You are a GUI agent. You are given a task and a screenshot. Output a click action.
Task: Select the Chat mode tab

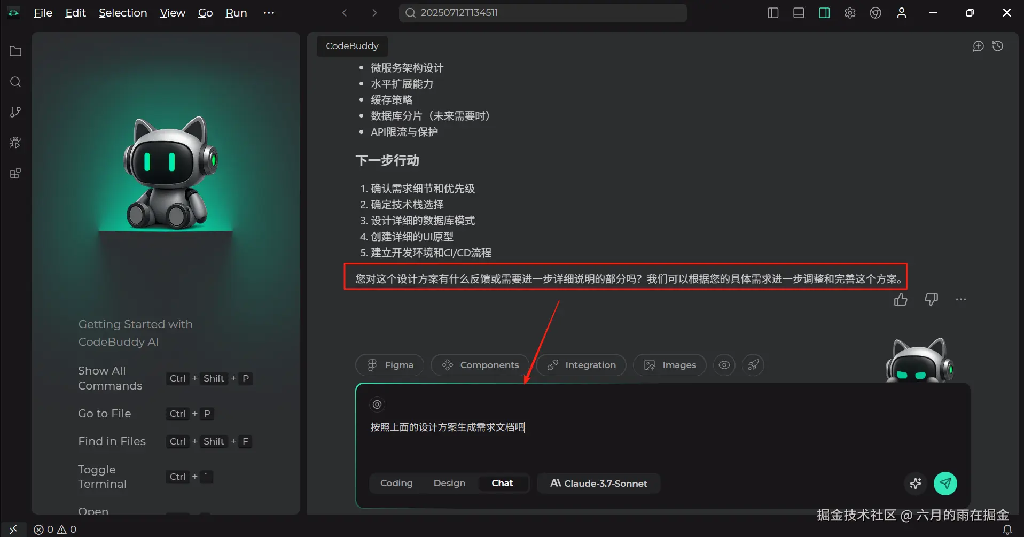pos(502,483)
